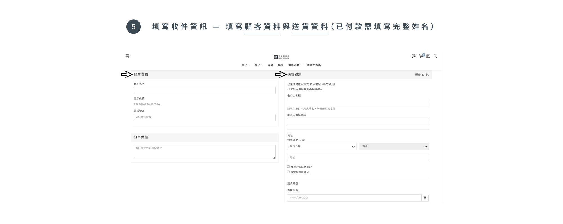Viewport: 563px width, 224px height.
Task: Expand the 桌子 navigation menu
Action: pyautogui.click(x=245, y=65)
